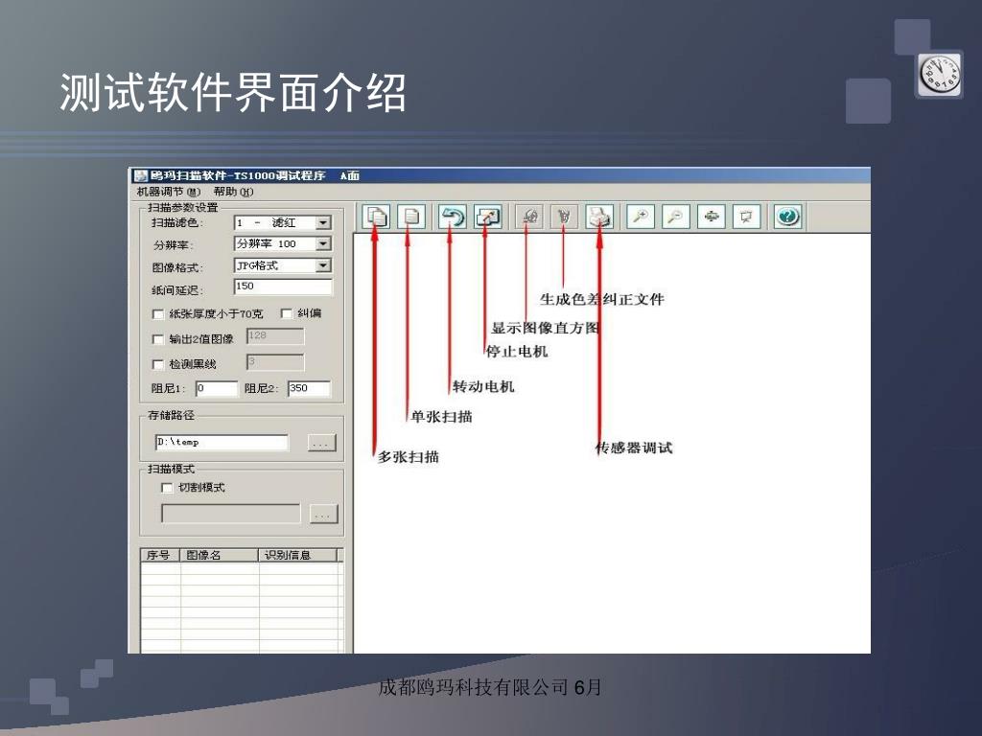Image resolution: width=982 pixels, height=736 pixels.
Task: Open the 分辨率 dropdown
Action: (x=322, y=244)
